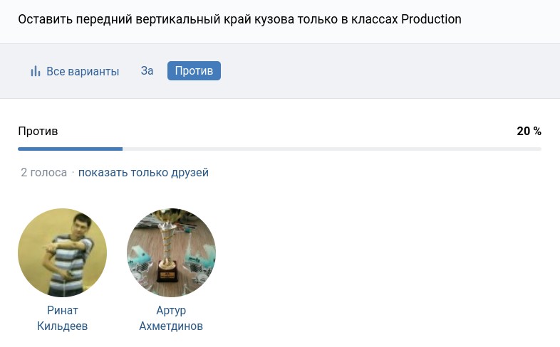Open the За votes tab

147,71
